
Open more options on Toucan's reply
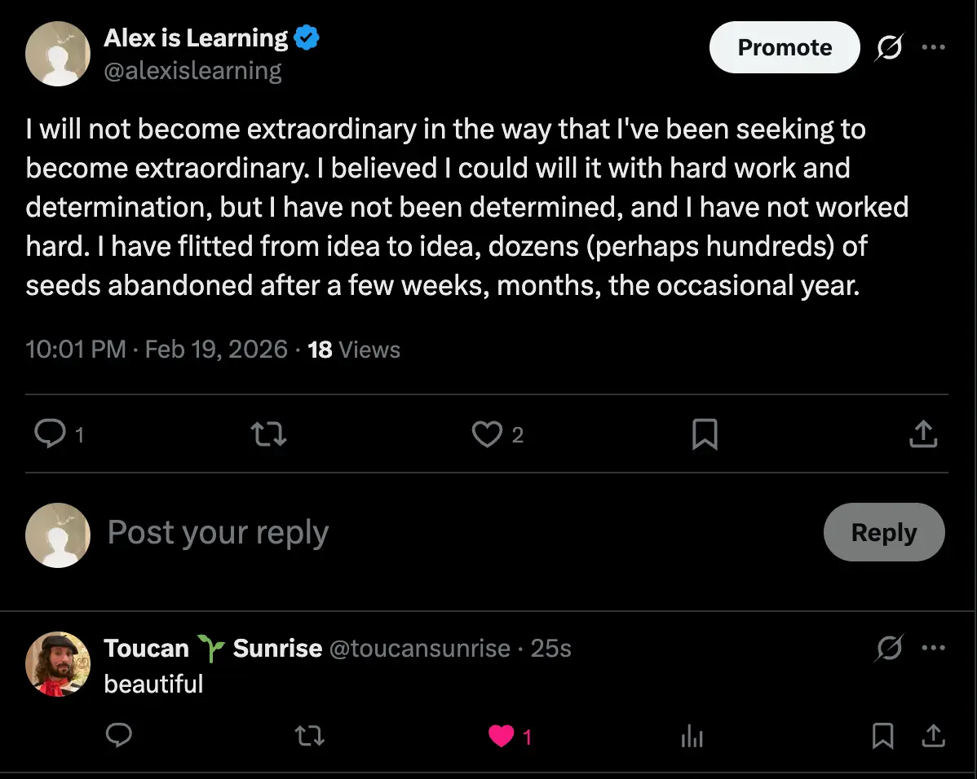[933, 648]
